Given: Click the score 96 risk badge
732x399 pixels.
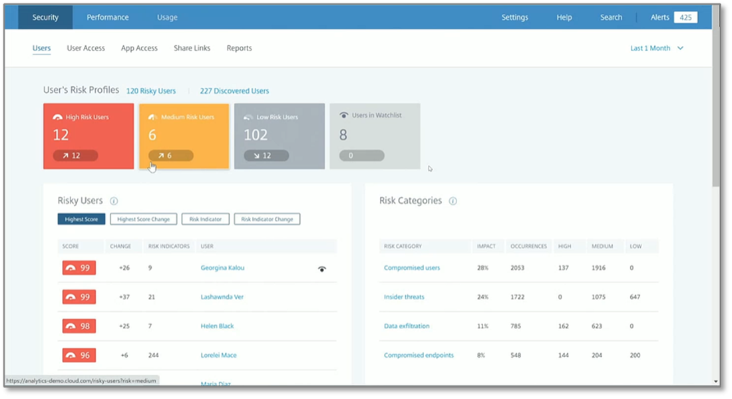Looking at the screenshot, I should (x=79, y=355).
